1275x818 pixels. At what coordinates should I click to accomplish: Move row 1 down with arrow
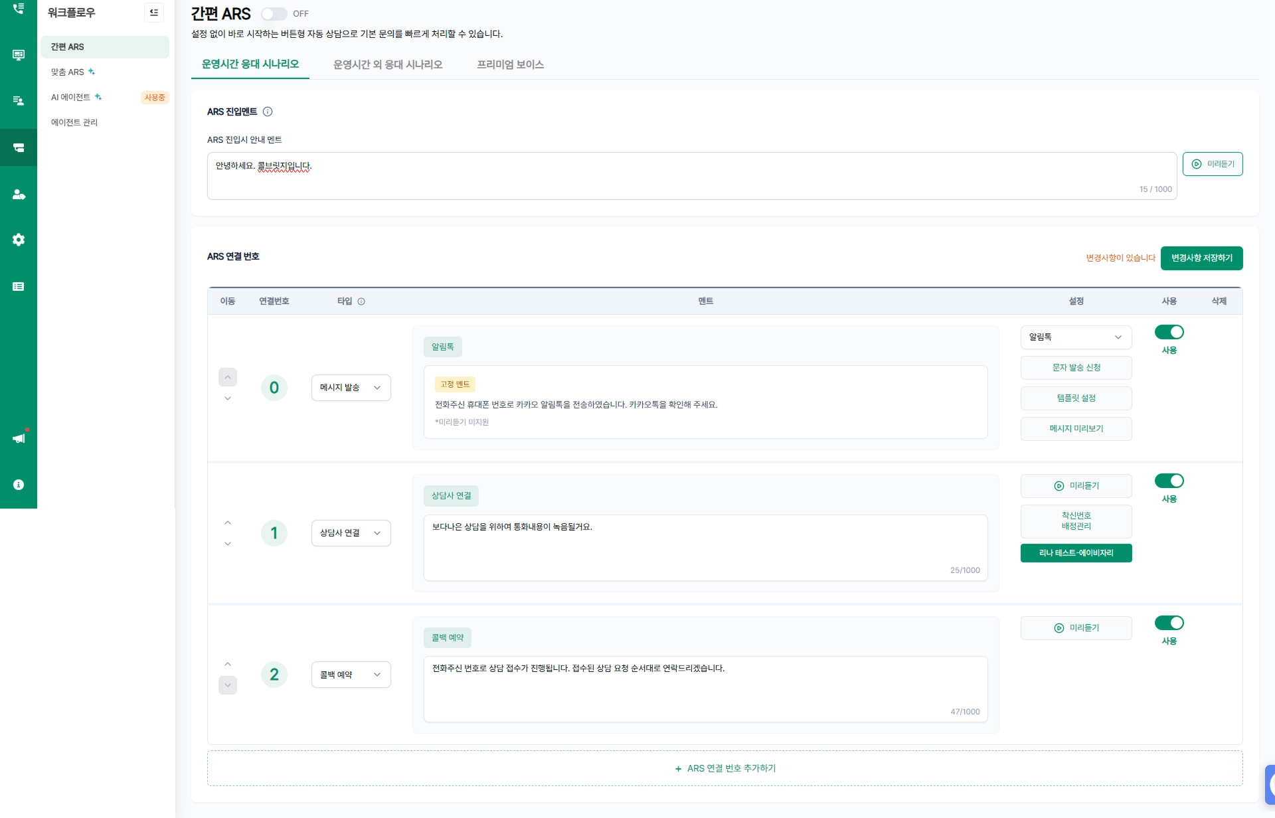(x=228, y=544)
